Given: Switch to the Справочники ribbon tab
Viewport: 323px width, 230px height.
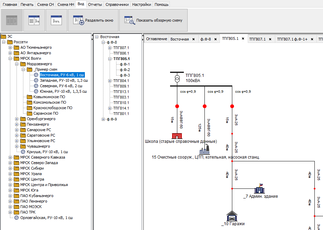Looking at the screenshot, I should coord(117,4).
